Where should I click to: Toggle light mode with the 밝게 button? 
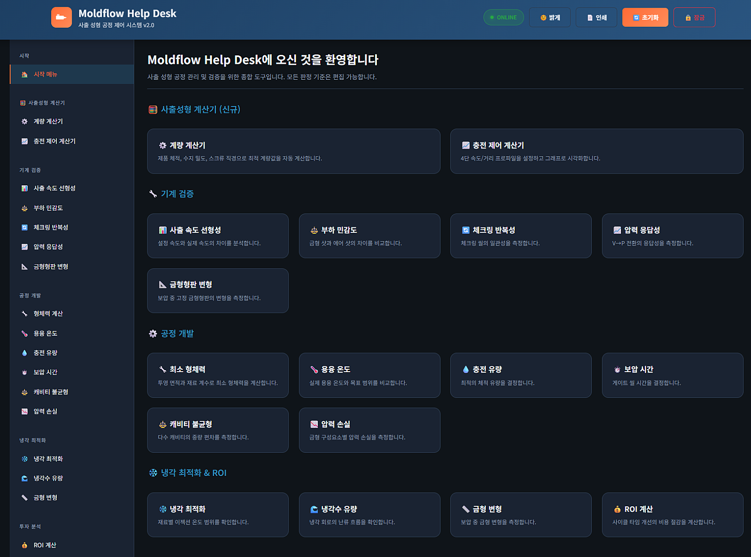point(550,17)
